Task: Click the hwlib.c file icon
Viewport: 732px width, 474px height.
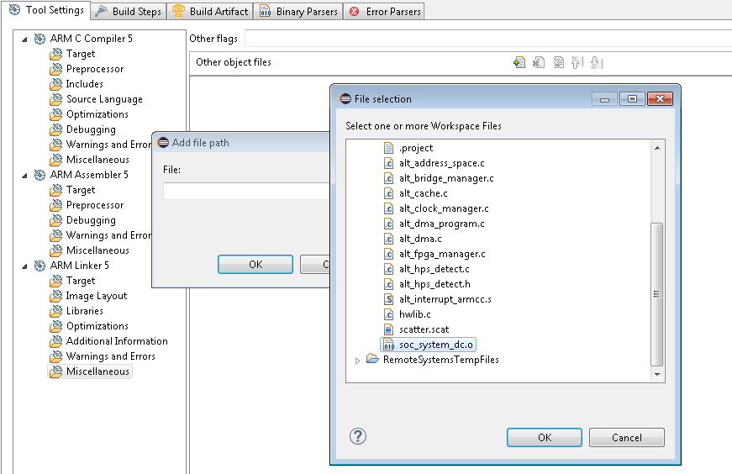Action: (388, 314)
